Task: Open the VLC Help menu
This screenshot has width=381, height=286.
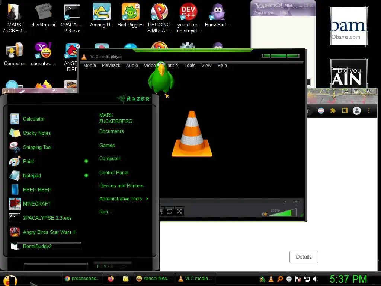Action: coord(222,66)
